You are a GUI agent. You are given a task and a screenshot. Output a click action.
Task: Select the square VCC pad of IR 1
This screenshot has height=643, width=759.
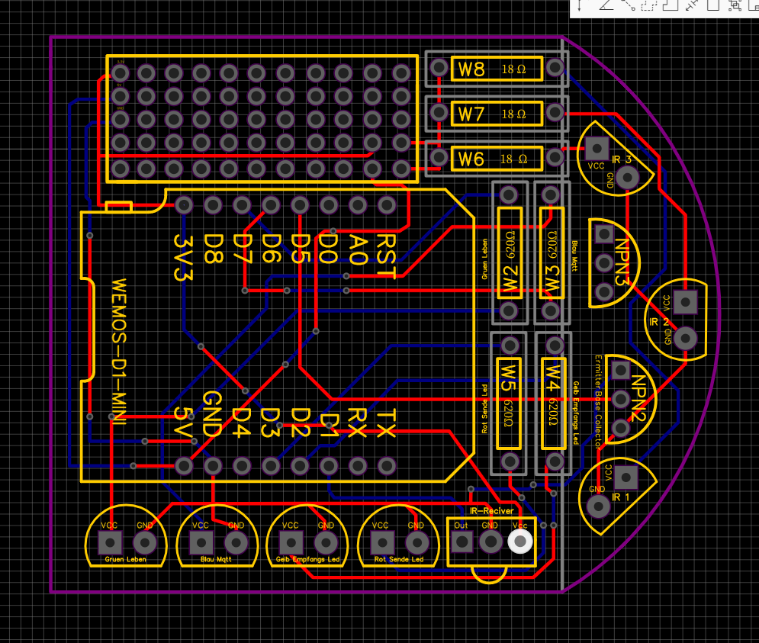[626, 477]
